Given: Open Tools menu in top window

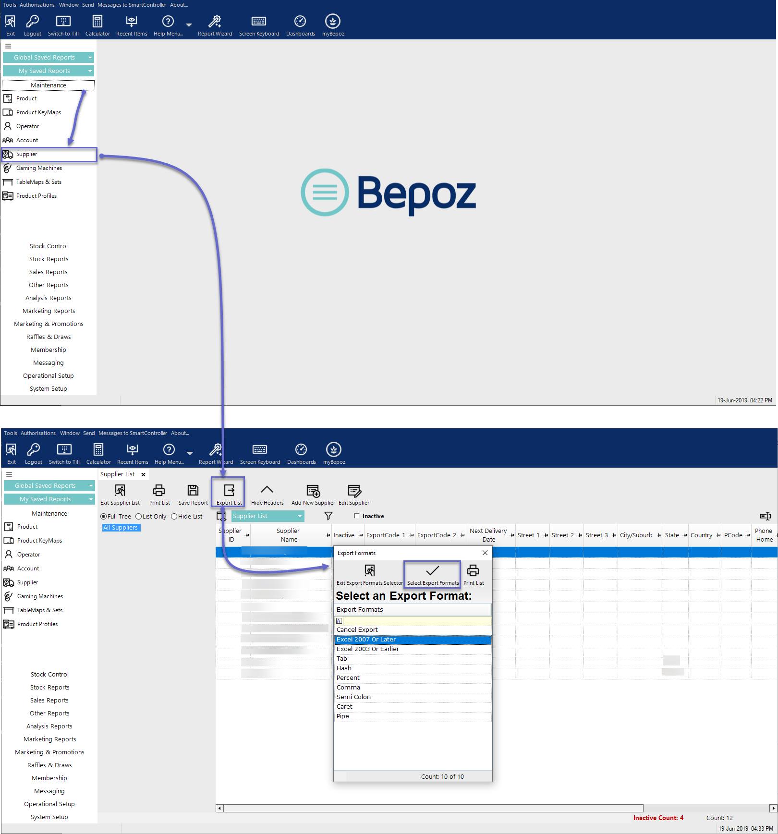Looking at the screenshot, I should [x=10, y=5].
